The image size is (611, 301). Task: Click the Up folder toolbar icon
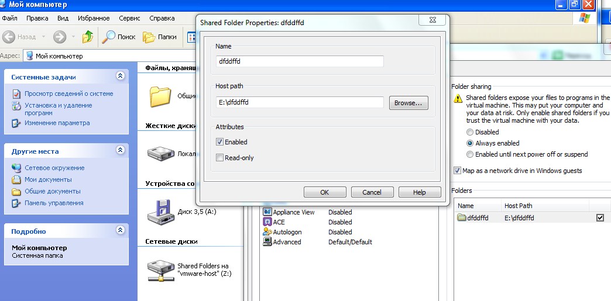tap(88, 37)
